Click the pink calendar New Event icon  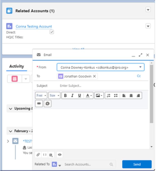(14, 79)
